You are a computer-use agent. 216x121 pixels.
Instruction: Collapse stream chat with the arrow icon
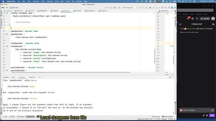coord(180,24)
